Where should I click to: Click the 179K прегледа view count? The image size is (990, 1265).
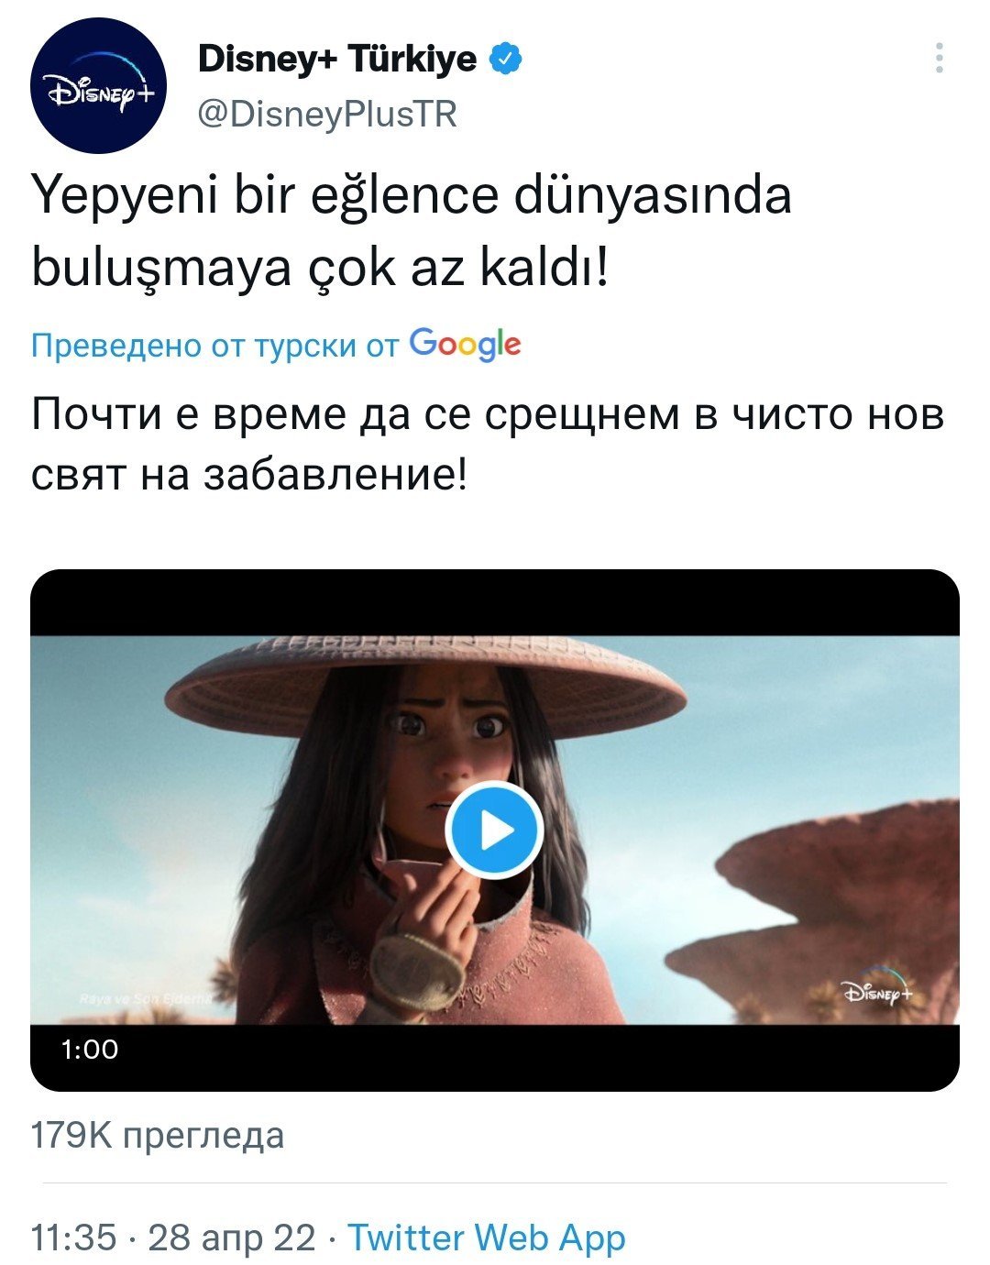(x=158, y=1136)
